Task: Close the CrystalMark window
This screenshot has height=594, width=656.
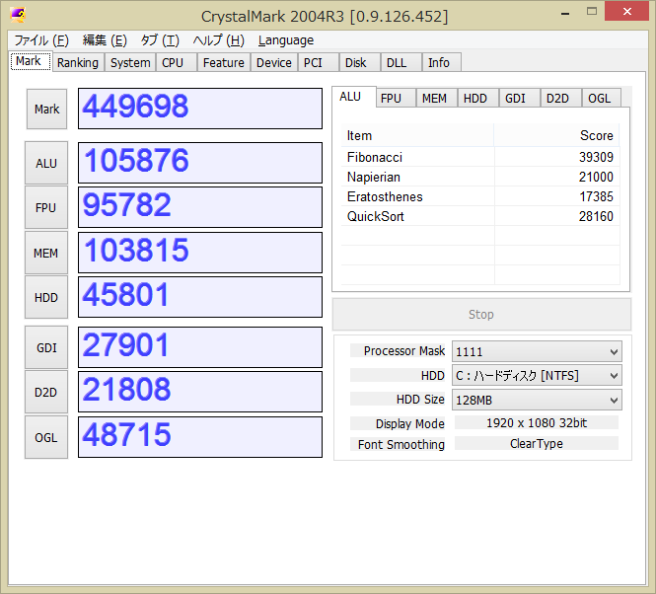Action: (626, 11)
